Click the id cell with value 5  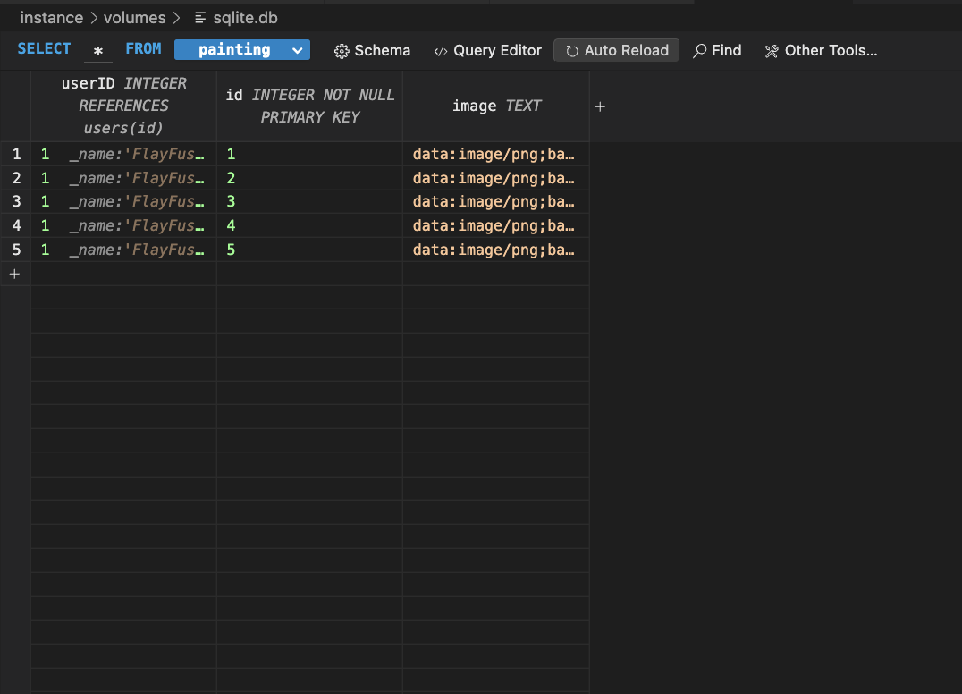310,250
